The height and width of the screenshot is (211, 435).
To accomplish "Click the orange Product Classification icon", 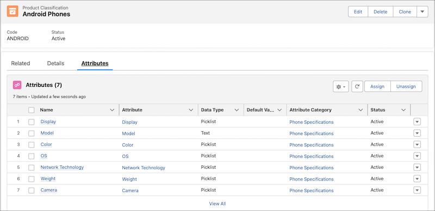I will (13, 11).
